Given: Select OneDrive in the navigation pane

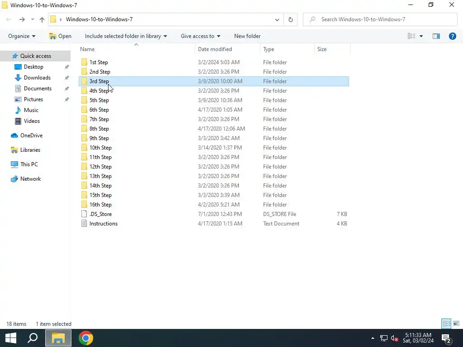Looking at the screenshot, I should tap(31, 136).
